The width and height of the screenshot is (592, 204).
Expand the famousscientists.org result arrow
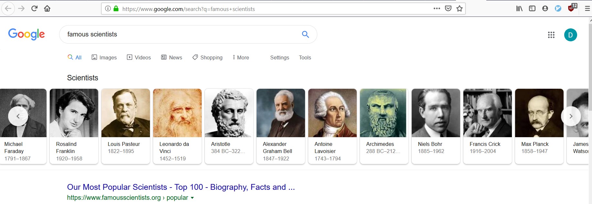tap(192, 198)
